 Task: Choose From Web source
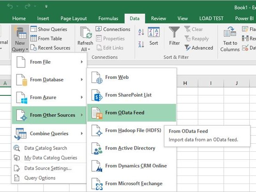[131, 77]
